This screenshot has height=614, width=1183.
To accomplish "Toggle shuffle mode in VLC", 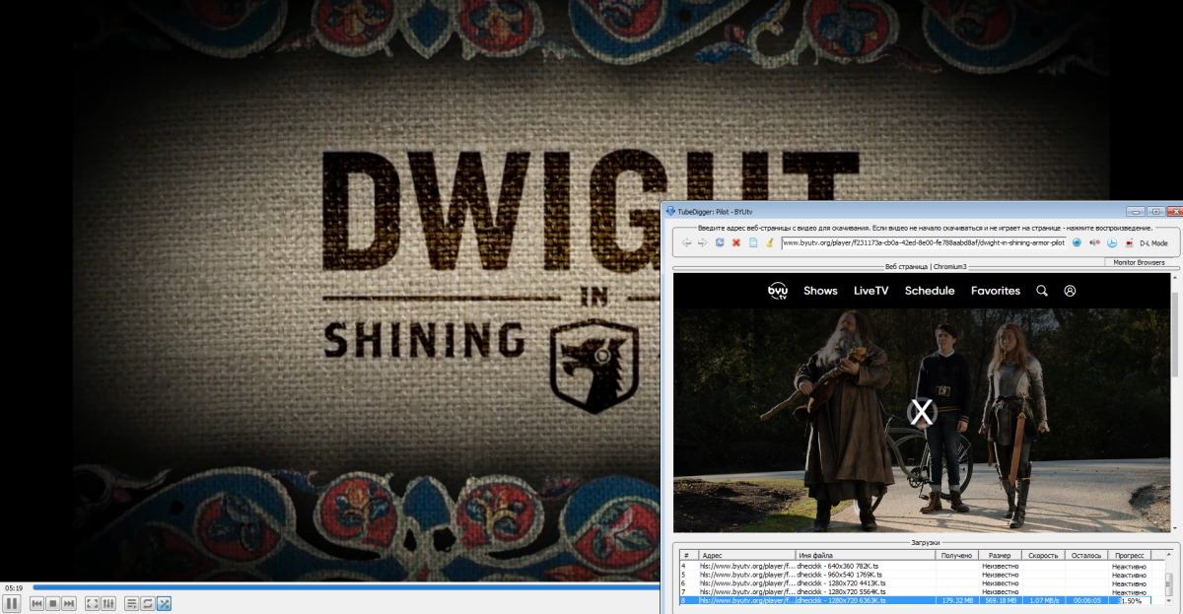I will tap(164, 603).
